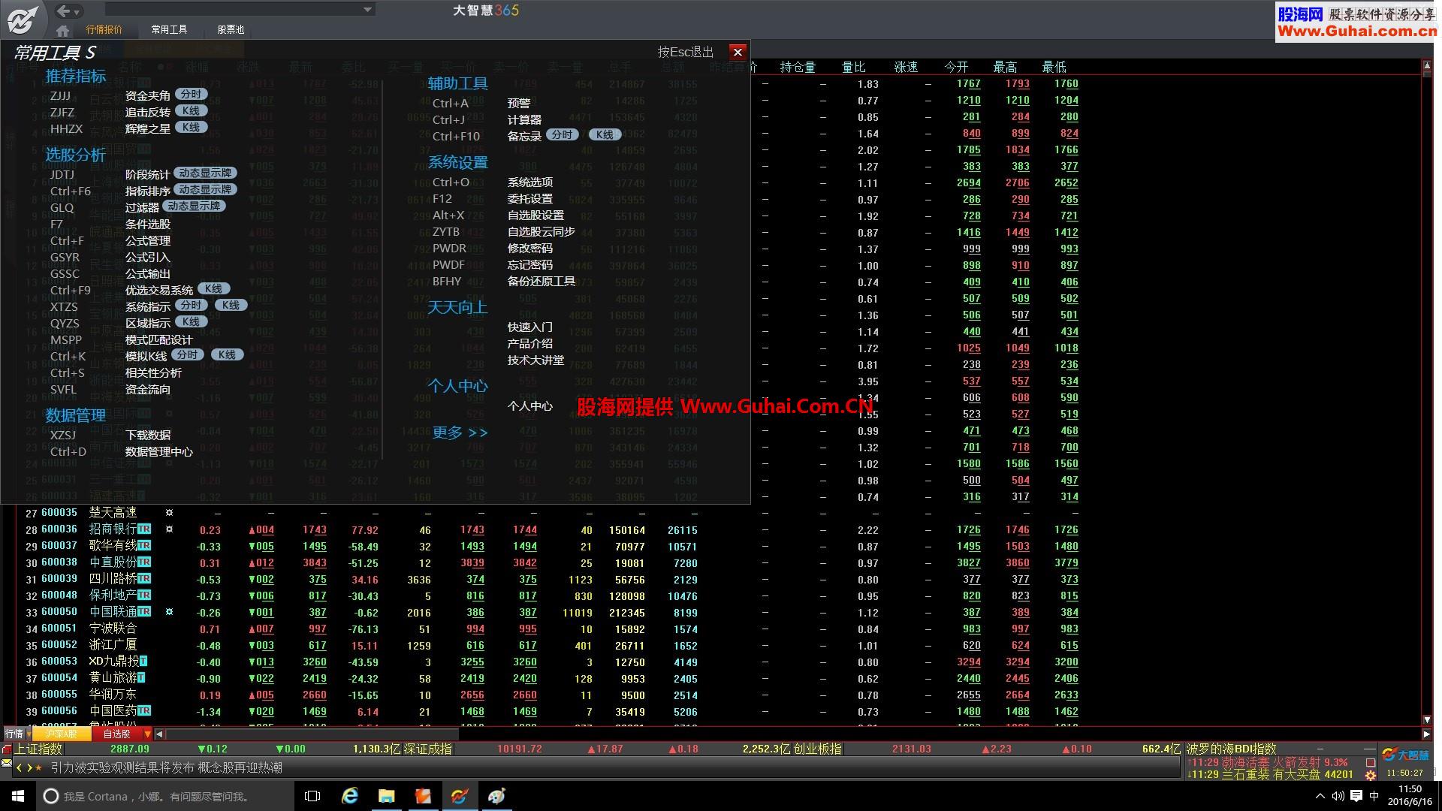
Task: Open 预警 under 辅助工具
Action: [518, 104]
